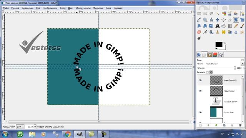Select the Airbrush tool
The width and height of the screenshot is (246, 138).
pyautogui.click(x=205, y=32)
